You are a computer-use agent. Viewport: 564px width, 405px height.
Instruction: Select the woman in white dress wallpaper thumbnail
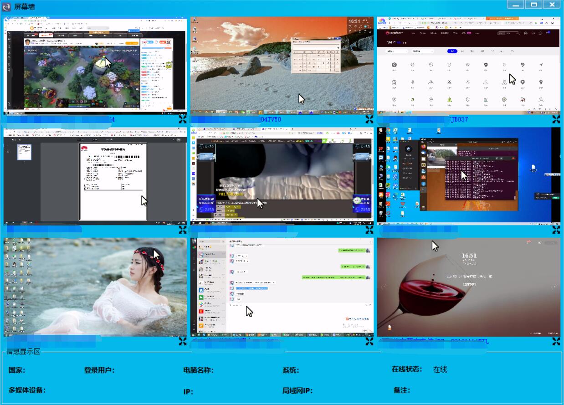pyautogui.click(x=95, y=287)
